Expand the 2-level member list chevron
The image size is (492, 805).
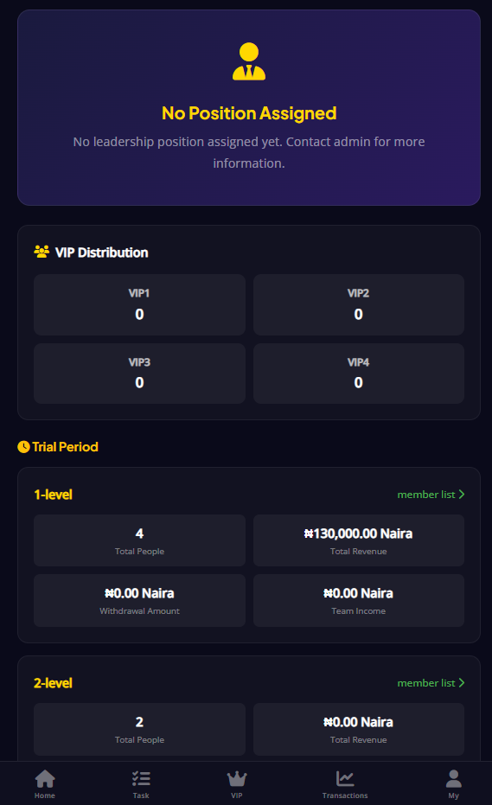(x=462, y=683)
